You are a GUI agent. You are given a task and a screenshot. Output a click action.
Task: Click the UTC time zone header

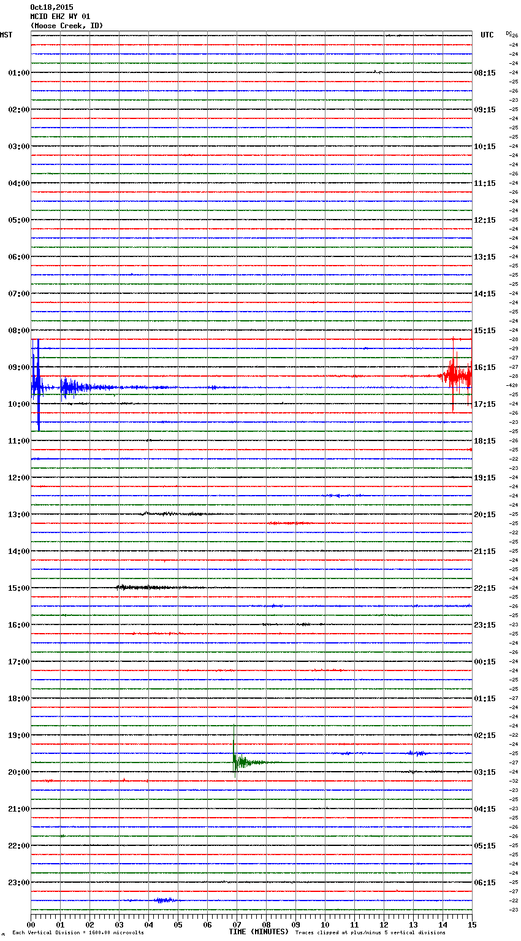coord(487,35)
